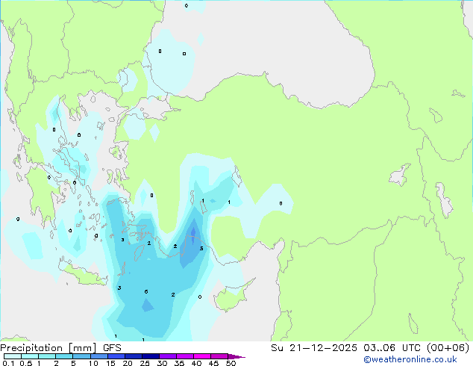
Task: Click the '10' legend scale label
Action: click(93, 363)
